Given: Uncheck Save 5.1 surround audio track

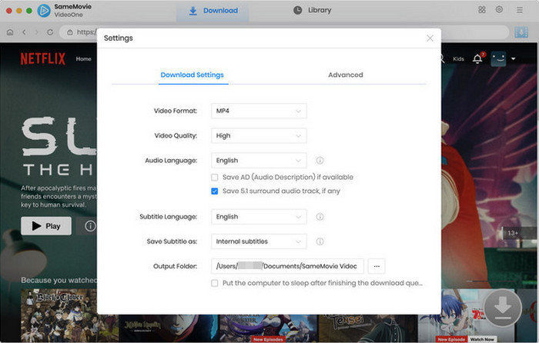Looking at the screenshot, I should click(x=215, y=191).
